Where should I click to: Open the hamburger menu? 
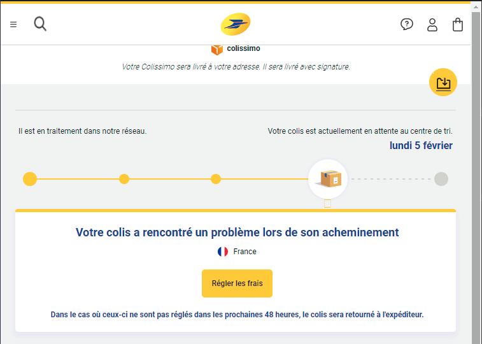tap(13, 24)
